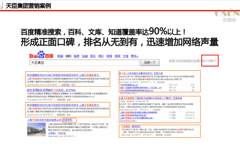Click the building thumbnail in the 百科 result

pos(37,129)
